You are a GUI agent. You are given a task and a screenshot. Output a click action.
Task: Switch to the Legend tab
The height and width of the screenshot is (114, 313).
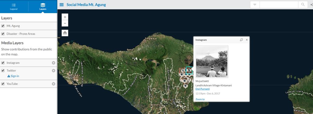[14, 6]
